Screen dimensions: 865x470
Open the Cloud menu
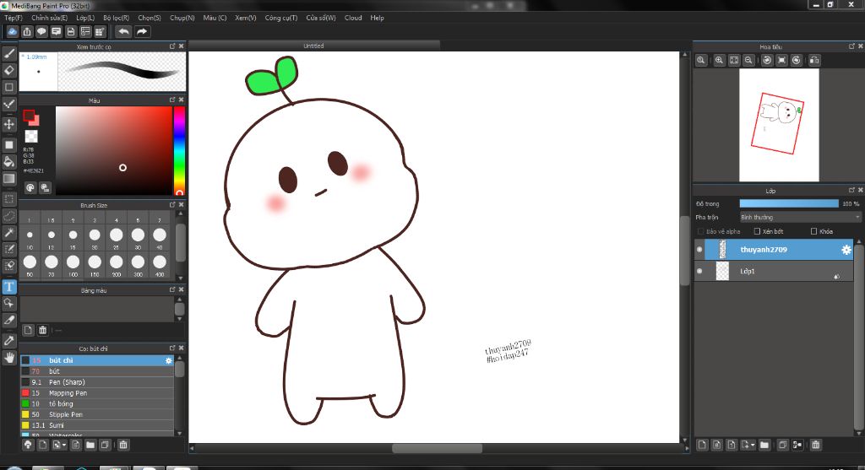pyautogui.click(x=353, y=18)
